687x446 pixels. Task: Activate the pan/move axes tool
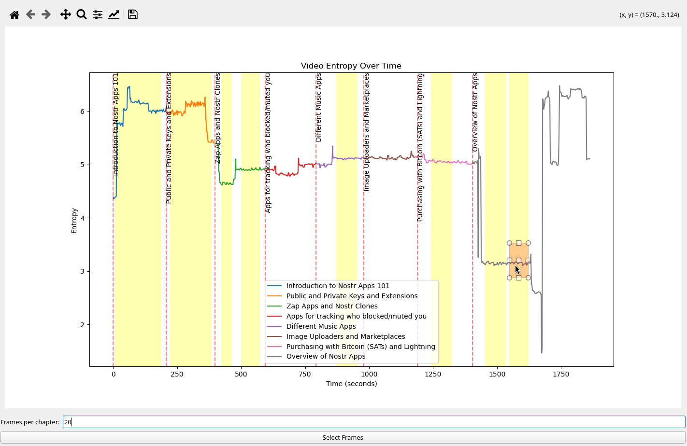(x=66, y=14)
